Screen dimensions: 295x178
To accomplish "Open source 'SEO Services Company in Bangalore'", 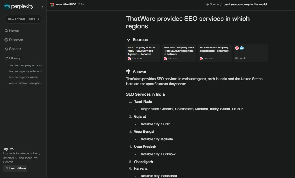I will tap(215, 53).
